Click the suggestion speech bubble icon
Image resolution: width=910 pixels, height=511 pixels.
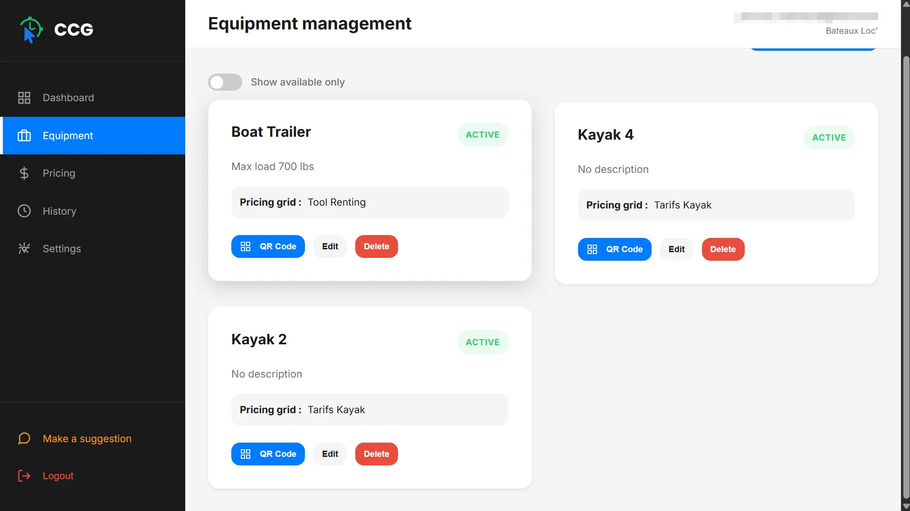coord(24,438)
